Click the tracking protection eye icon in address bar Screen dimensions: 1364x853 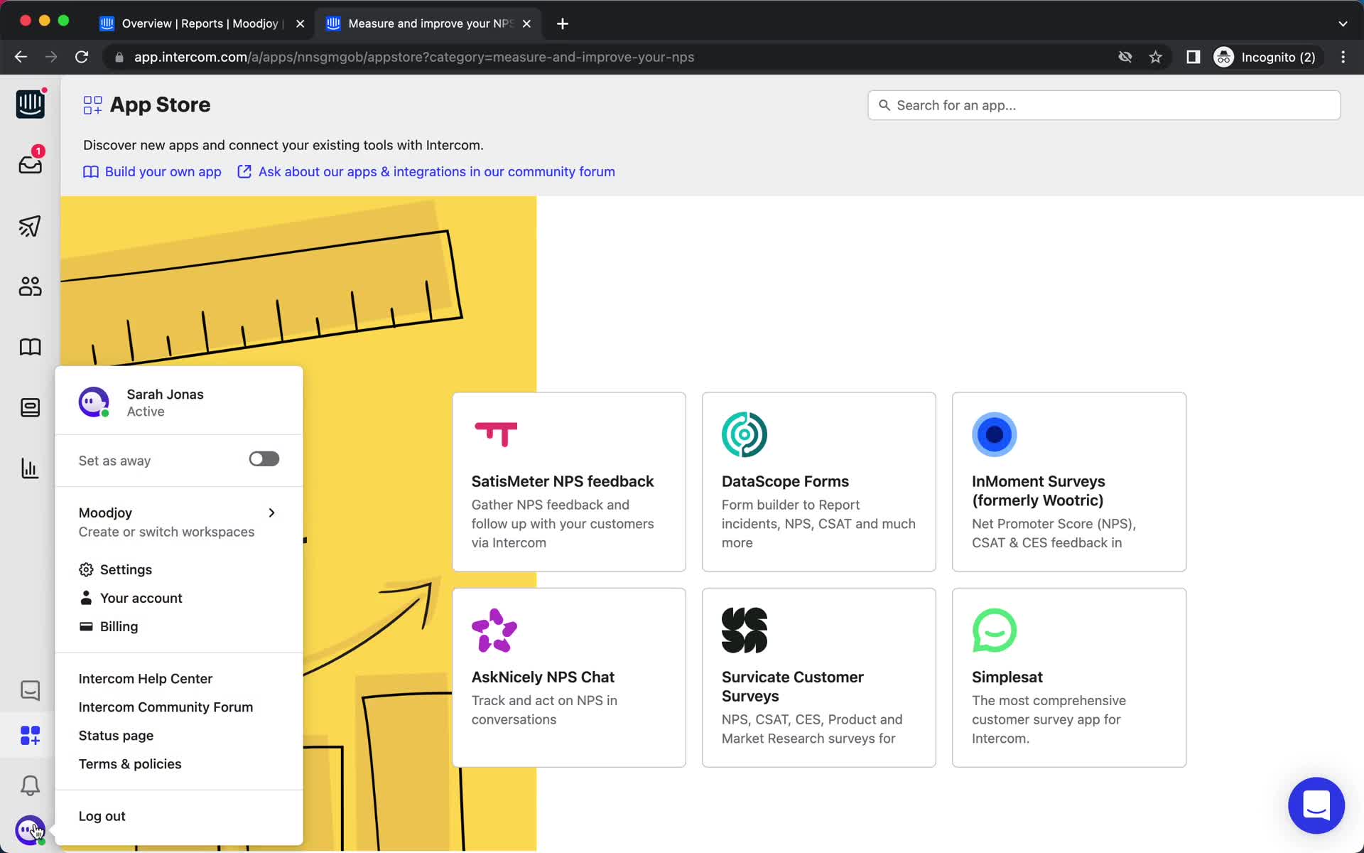1125,57
